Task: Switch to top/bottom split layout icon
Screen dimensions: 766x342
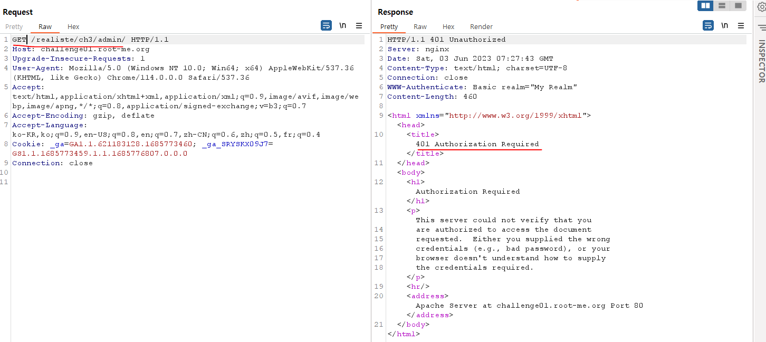Action: [722, 6]
